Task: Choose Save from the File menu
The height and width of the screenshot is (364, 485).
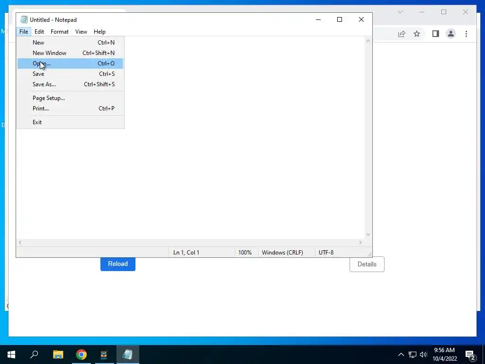Action: pos(70,73)
